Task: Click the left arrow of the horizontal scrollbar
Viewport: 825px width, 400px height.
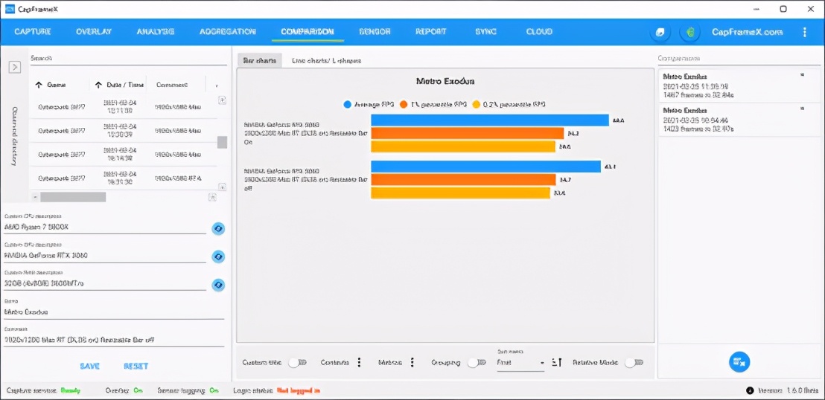Action: point(35,197)
